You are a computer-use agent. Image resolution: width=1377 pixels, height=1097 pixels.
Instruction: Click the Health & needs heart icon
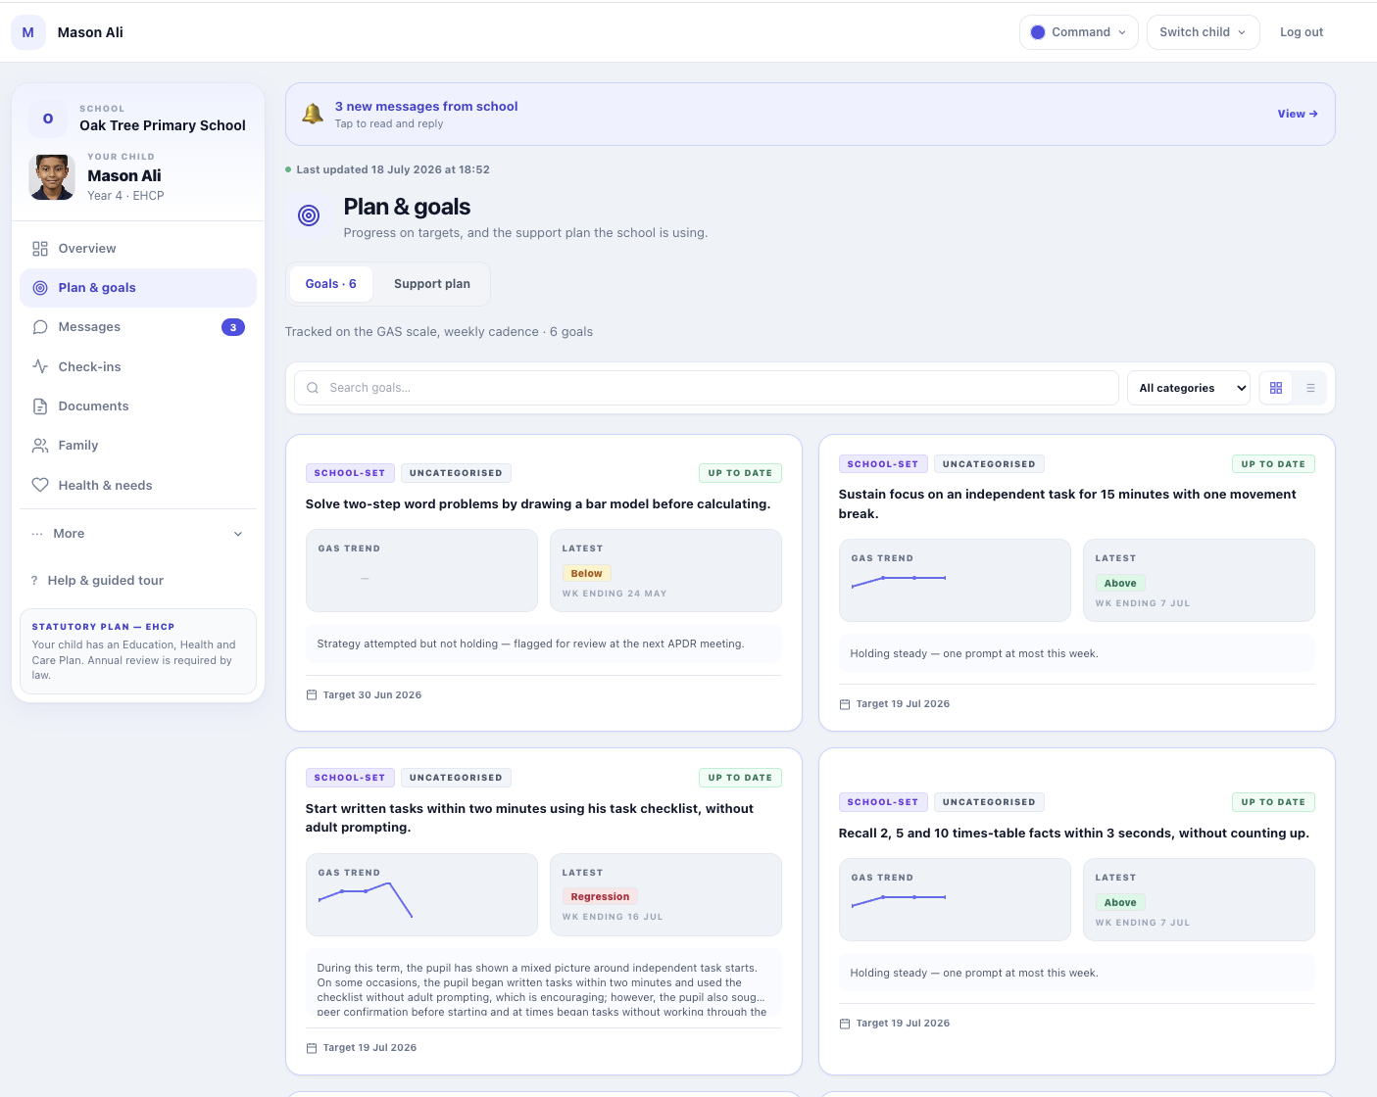click(x=40, y=485)
